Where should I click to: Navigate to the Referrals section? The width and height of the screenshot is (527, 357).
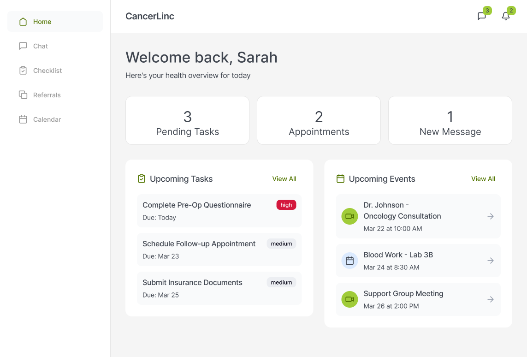click(x=47, y=95)
